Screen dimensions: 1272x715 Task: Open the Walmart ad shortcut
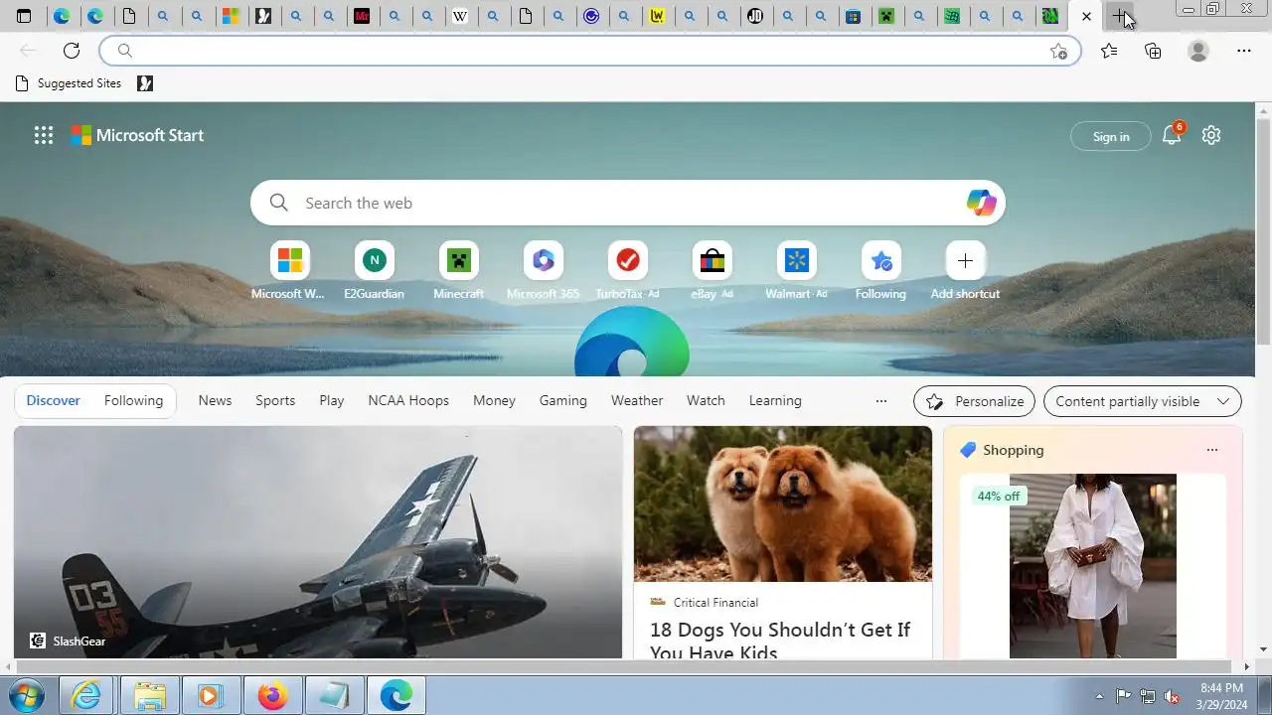tap(796, 271)
